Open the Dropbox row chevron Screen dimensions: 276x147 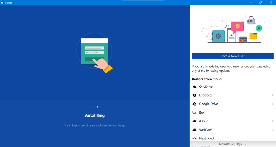(272, 95)
